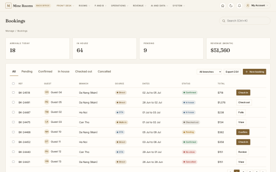Toggle dark mode moon icon

[231, 6]
